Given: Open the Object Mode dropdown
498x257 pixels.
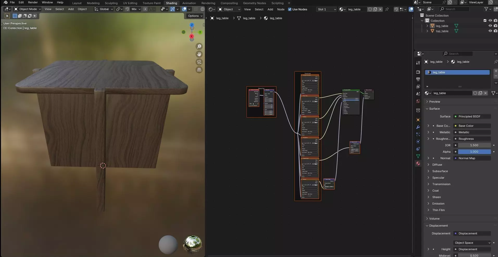Looking at the screenshot, I should click(x=28, y=9).
